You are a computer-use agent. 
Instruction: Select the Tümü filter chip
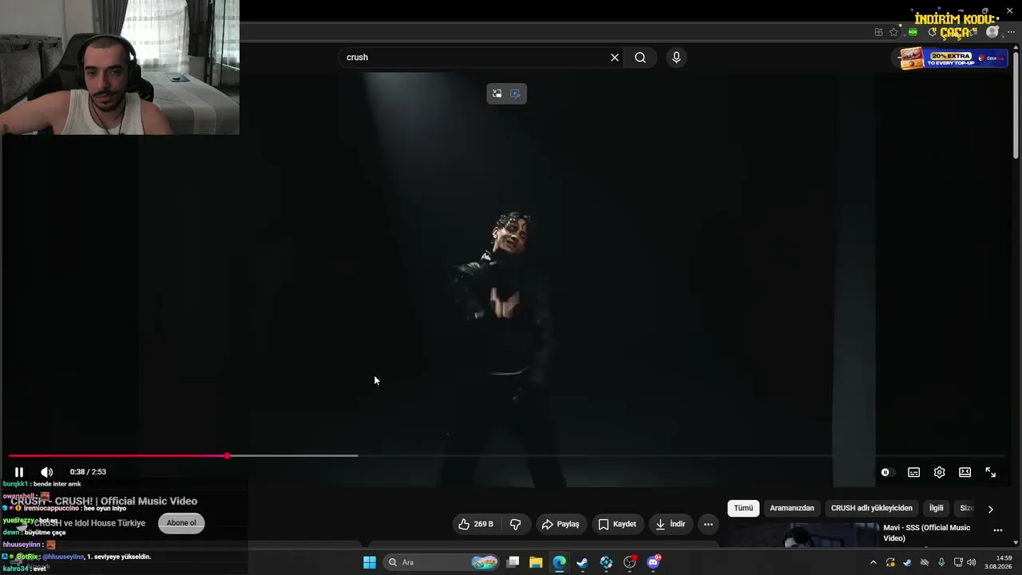(x=743, y=508)
